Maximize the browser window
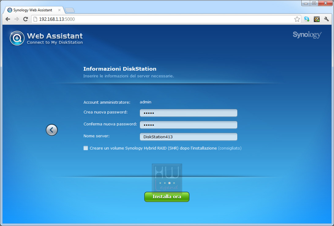This screenshot has height=226, width=334. pos(314,3)
